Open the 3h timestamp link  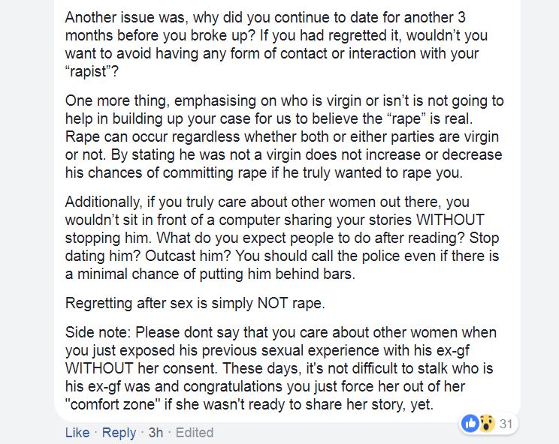pyautogui.click(x=156, y=433)
